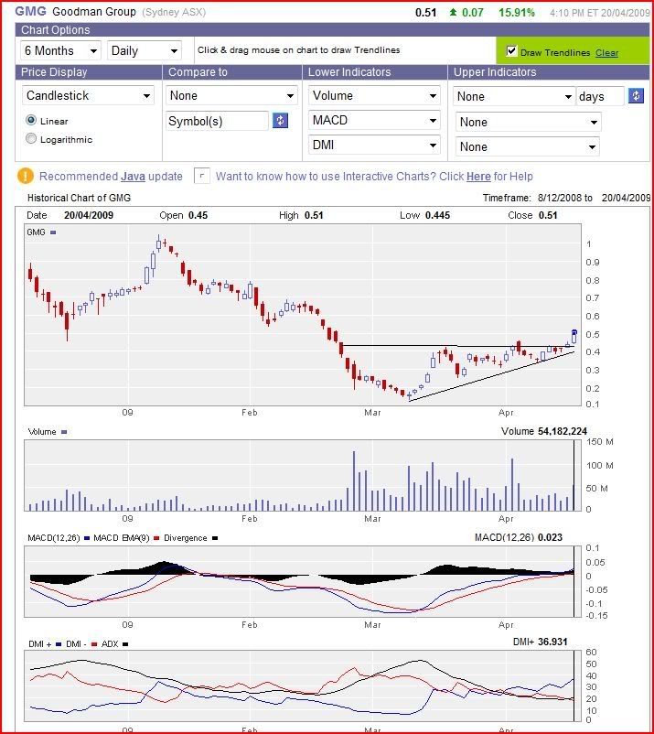The height and width of the screenshot is (734, 654).
Task: Click the DMI - red legend swatch
Action: (94, 644)
